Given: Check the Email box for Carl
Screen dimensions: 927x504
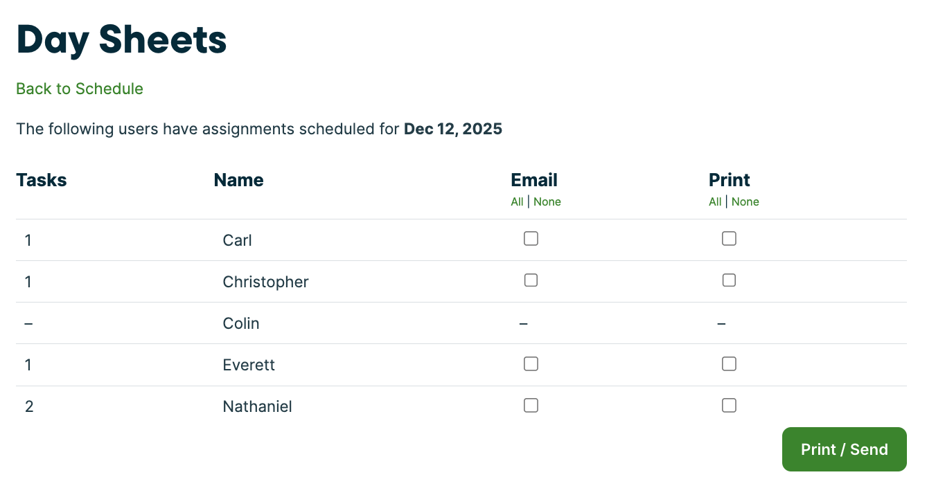Looking at the screenshot, I should point(531,239).
